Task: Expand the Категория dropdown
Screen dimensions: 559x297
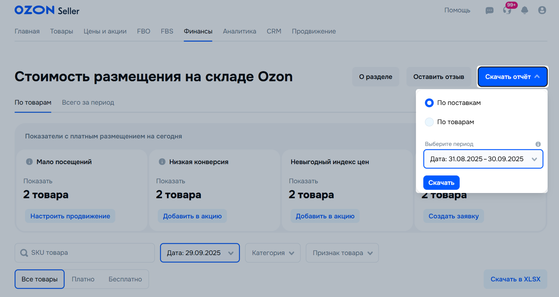Action: [x=273, y=253]
